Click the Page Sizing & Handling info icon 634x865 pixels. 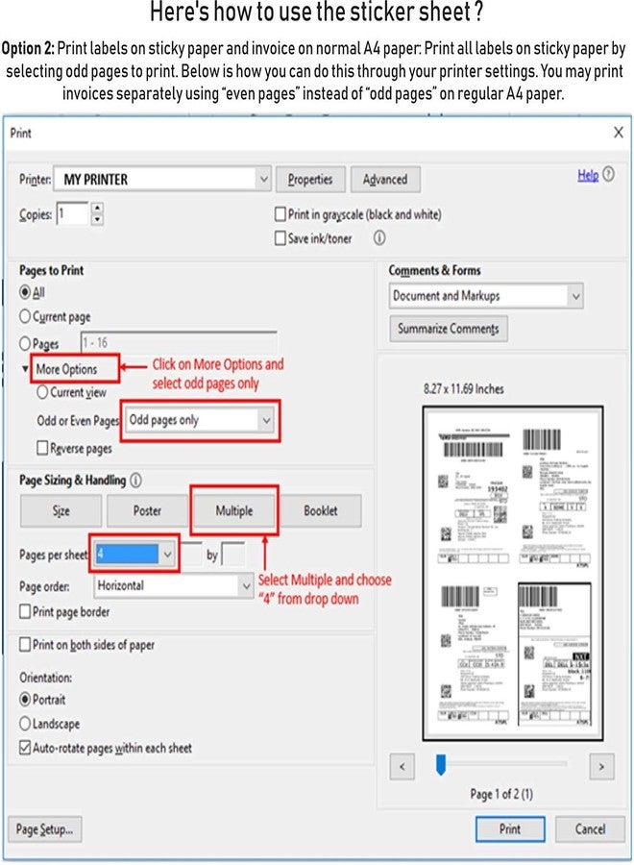[x=135, y=480]
